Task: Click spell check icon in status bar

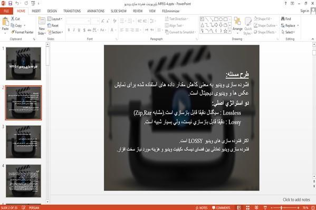Action: [24, 207]
